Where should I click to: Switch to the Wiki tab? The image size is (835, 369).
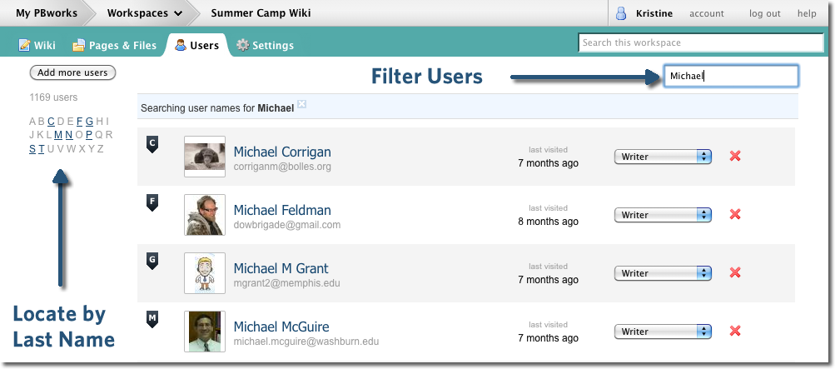[x=37, y=45]
